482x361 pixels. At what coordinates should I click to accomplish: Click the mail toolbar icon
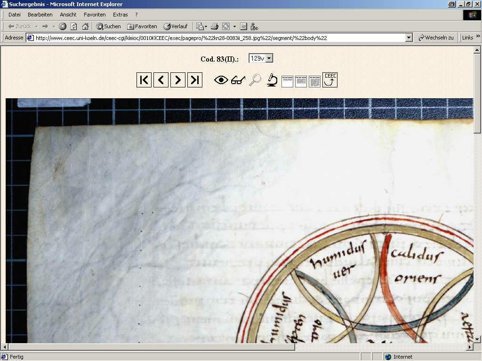pyautogui.click(x=200, y=26)
